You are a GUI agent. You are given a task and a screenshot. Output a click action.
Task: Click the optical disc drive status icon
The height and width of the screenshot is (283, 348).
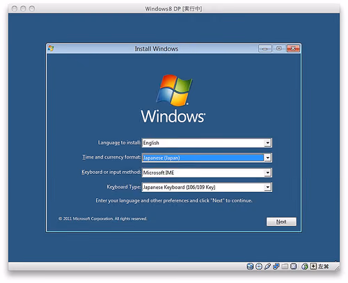(x=259, y=266)
